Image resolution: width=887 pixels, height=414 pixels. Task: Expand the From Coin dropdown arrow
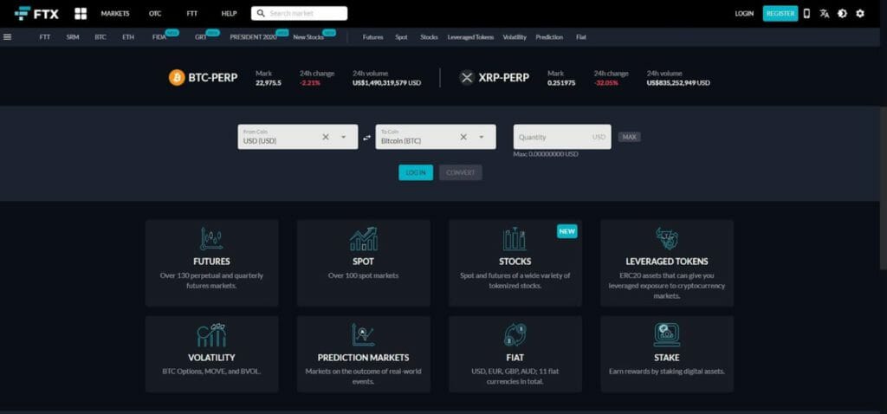tap(343, 137)
